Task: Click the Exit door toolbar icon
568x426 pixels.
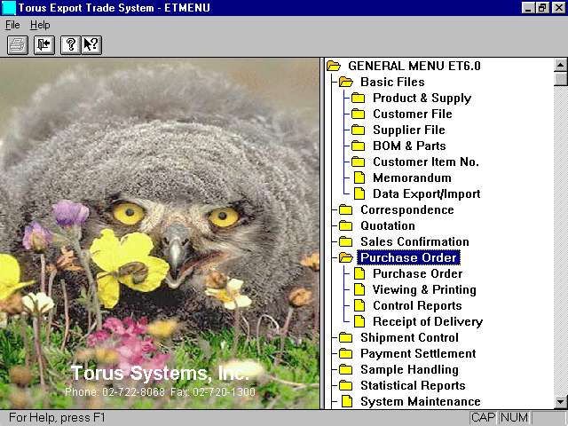Action: click(x=44, y=45)
